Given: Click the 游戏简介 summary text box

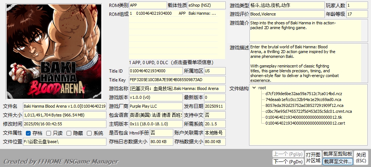Looking at the screenshot, I should (x=309, y=31).
